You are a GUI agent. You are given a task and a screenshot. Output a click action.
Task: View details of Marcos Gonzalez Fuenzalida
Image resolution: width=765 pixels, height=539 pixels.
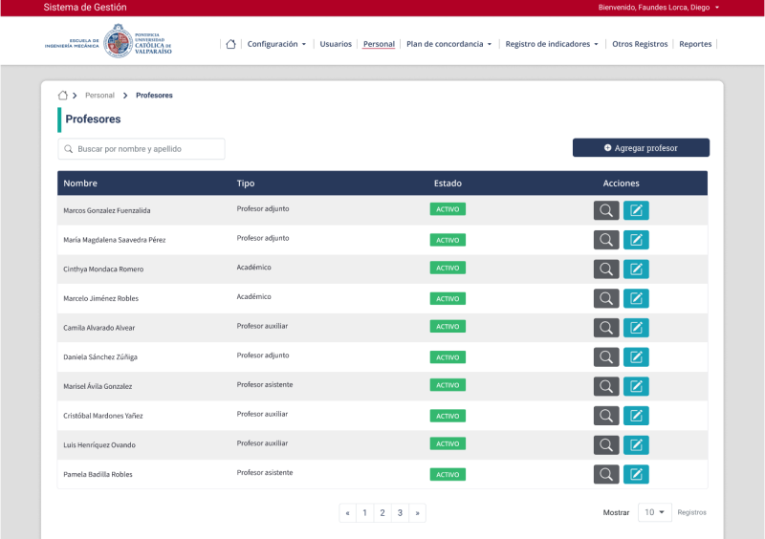tap(606, 210)
